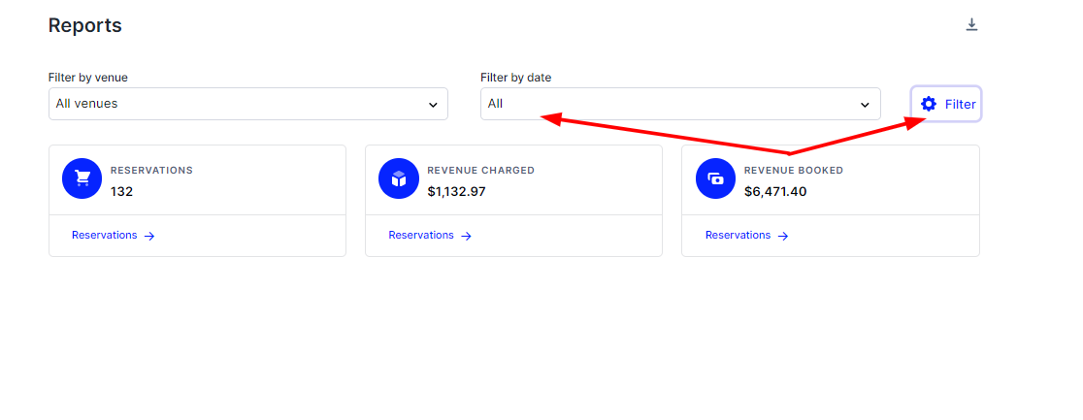Click the Revenue Charged box icon

coord(399,178)
